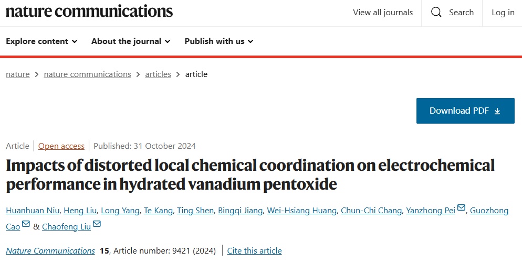This screenshot has height=263, width=522.
Task: Click the Open access link
Action: [61, 146]
